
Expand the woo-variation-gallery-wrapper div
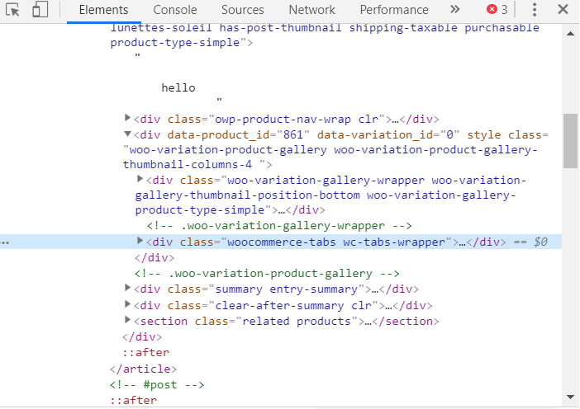(140, 179)
